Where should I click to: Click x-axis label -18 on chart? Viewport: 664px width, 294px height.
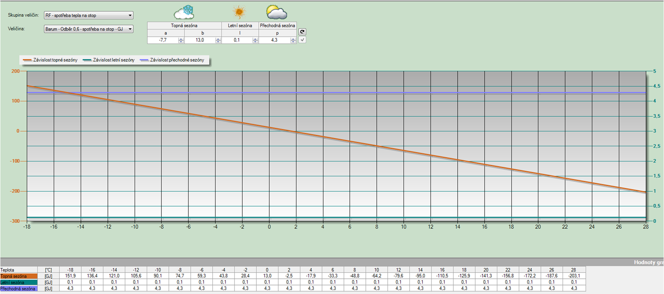pos(27,226)
